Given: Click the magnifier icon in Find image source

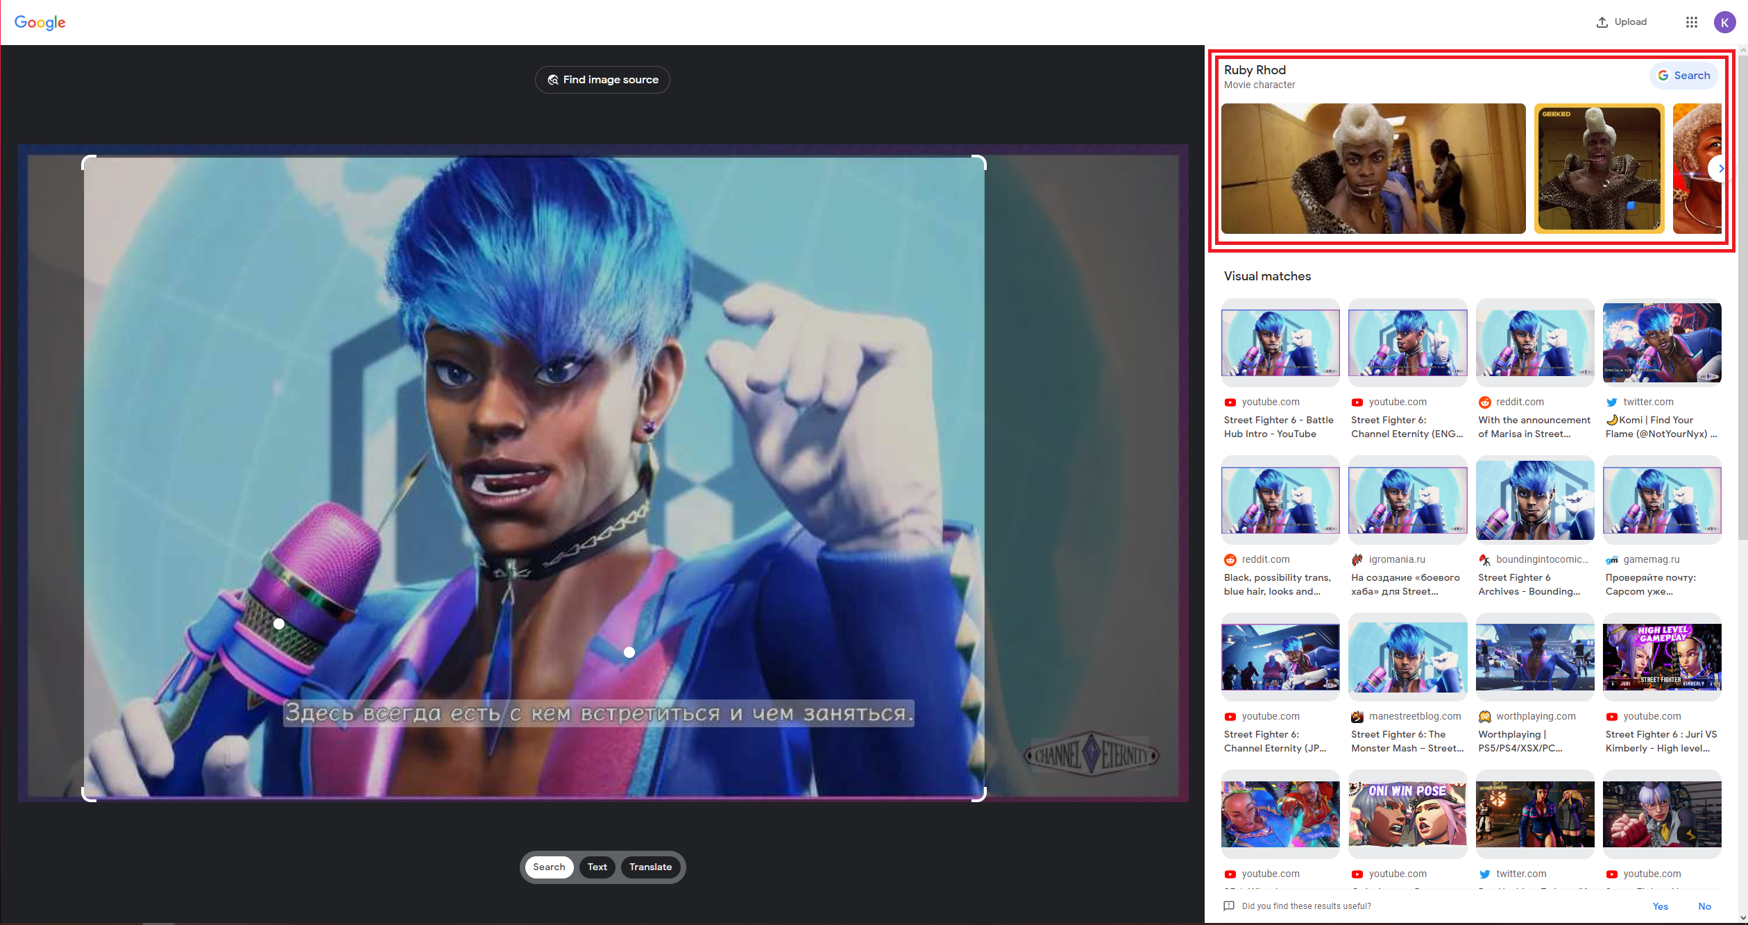Looking at the screenshot, I should (553, 80).
